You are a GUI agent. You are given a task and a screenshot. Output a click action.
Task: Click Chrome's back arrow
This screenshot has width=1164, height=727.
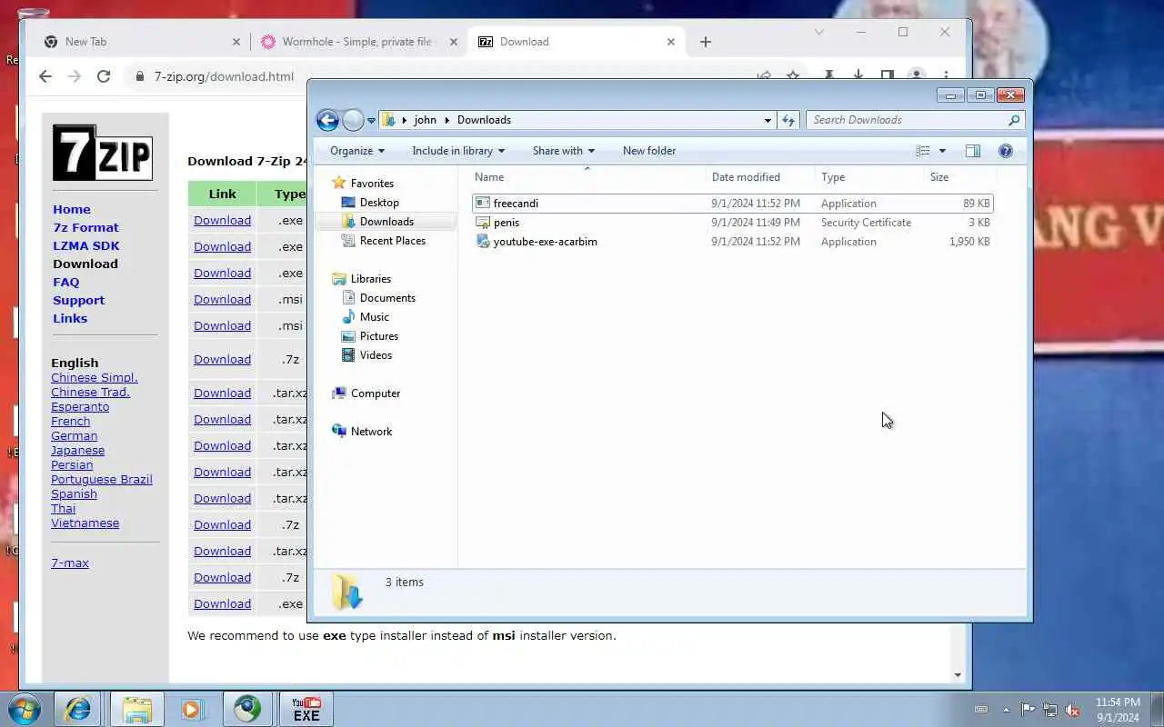(x=45, y=76)
